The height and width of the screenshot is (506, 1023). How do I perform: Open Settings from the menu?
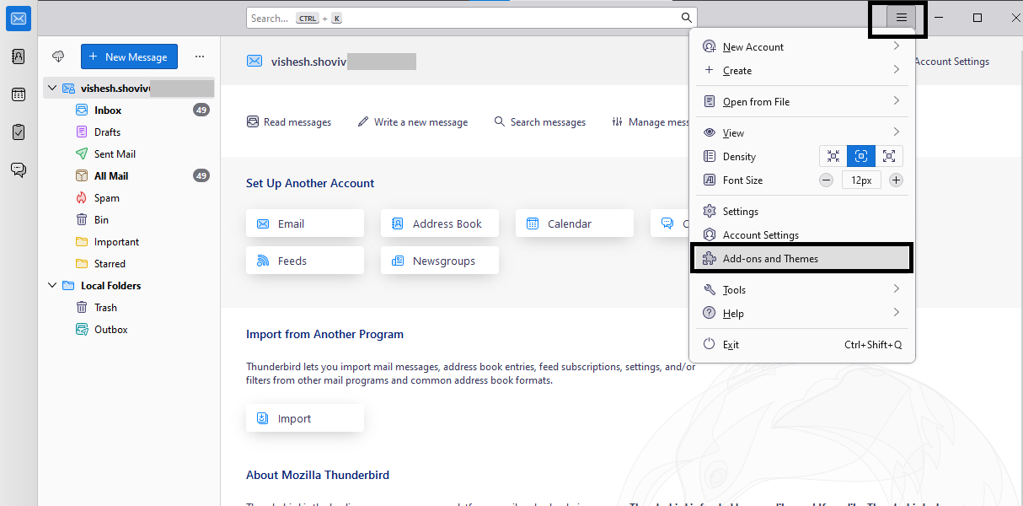[802, 211]
